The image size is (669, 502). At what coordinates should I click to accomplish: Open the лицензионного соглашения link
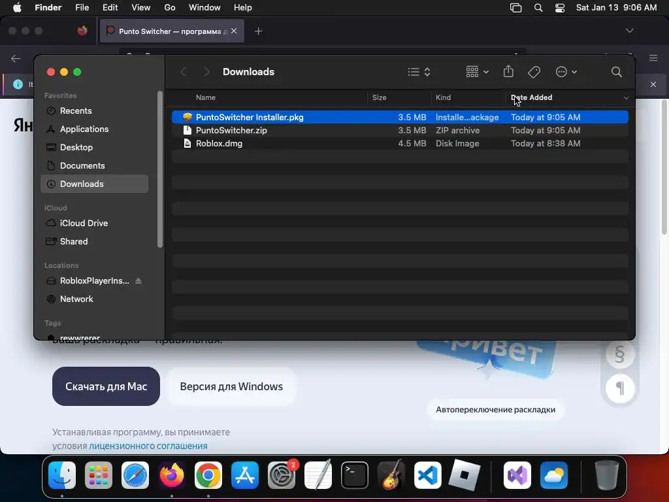pos(148,446)
